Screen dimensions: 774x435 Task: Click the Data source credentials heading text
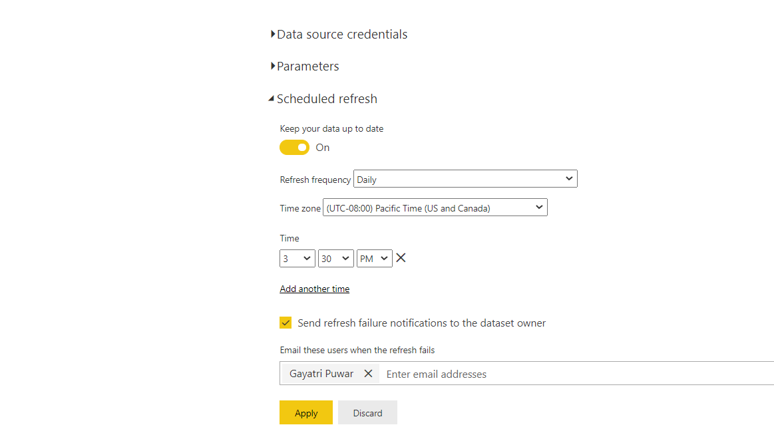pyautogui.click(x=342, y=35)
